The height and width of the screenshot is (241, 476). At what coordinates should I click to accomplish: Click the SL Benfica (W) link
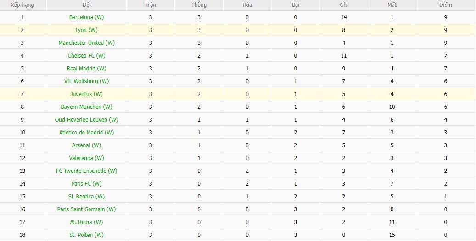[86, 197]
